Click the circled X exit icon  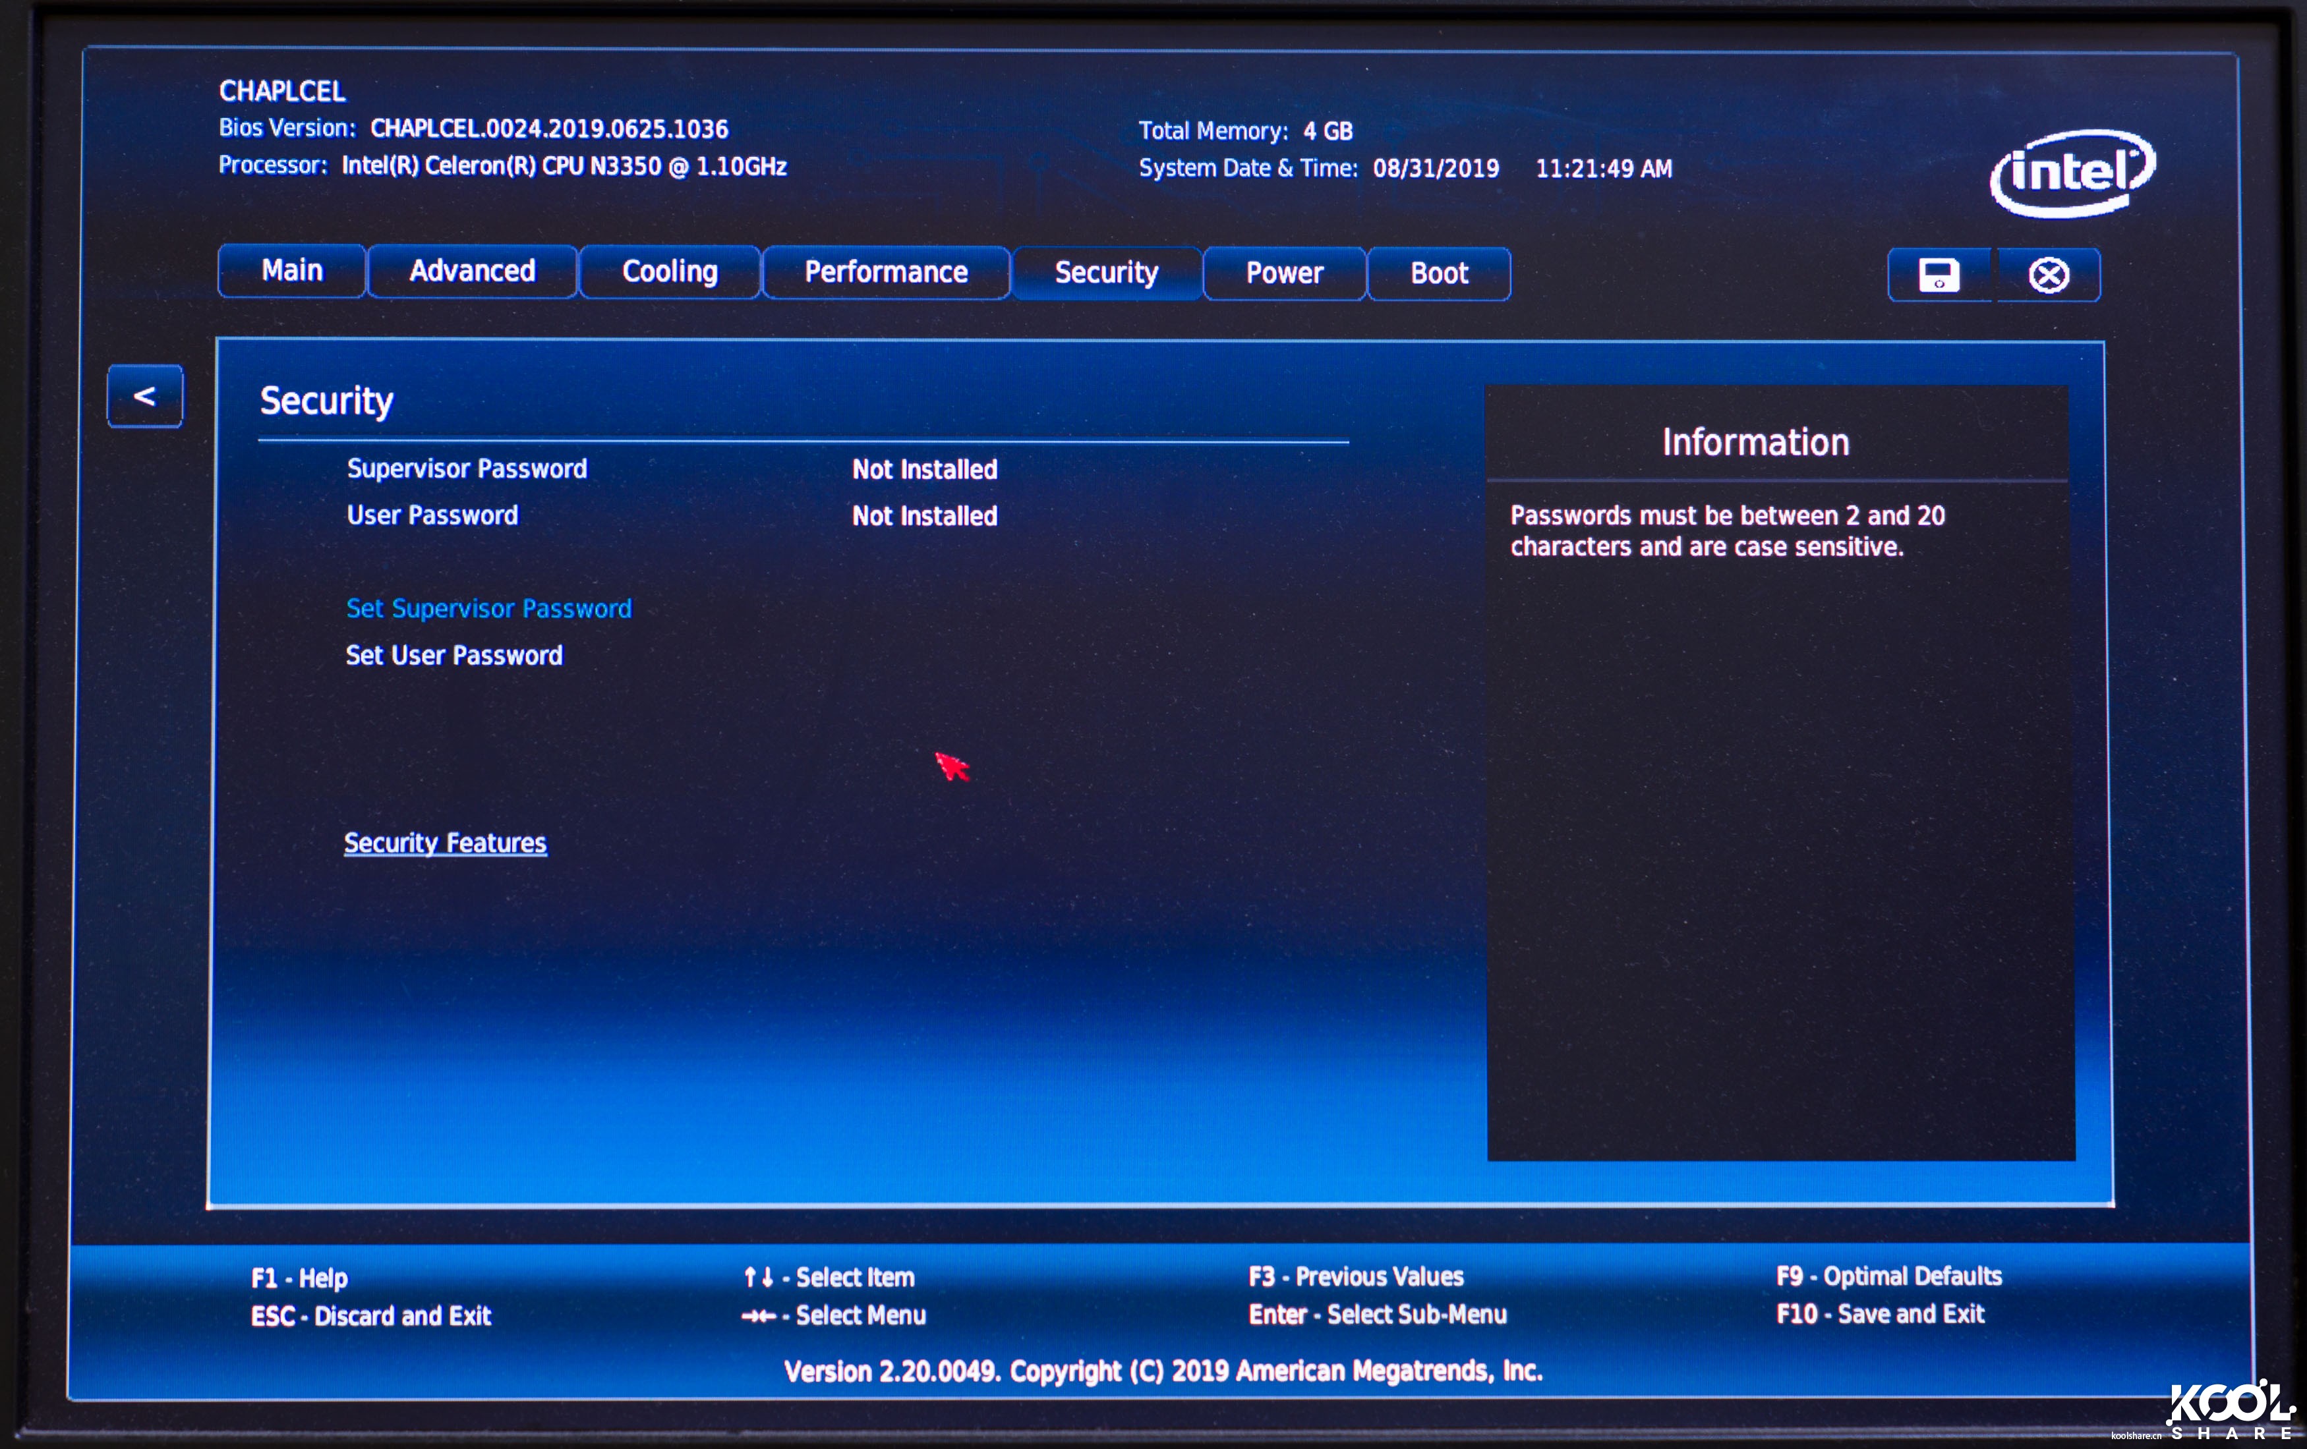pyautogui.click(x=2049, y=276)
